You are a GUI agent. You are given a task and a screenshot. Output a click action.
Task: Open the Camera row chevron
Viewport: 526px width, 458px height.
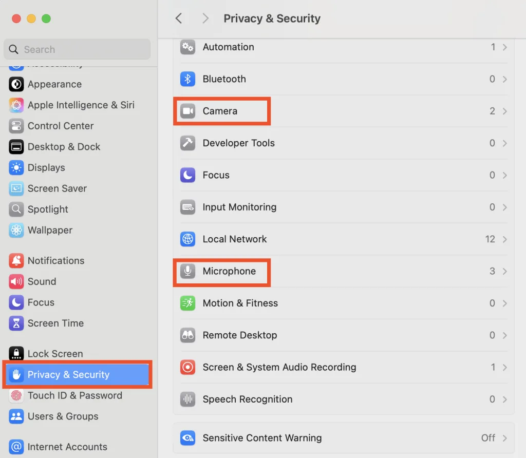(x=504, y=111)
